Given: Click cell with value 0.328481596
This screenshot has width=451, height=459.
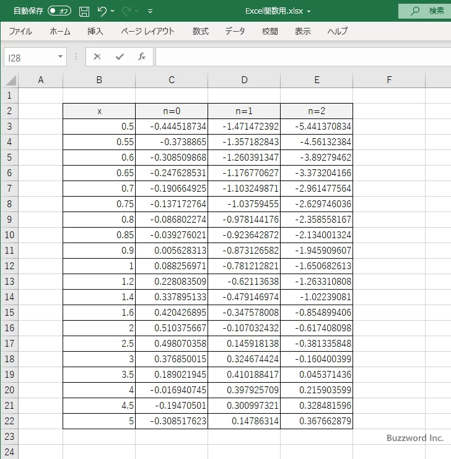Looking at the screenshot, I should click(x=317, y=406).
